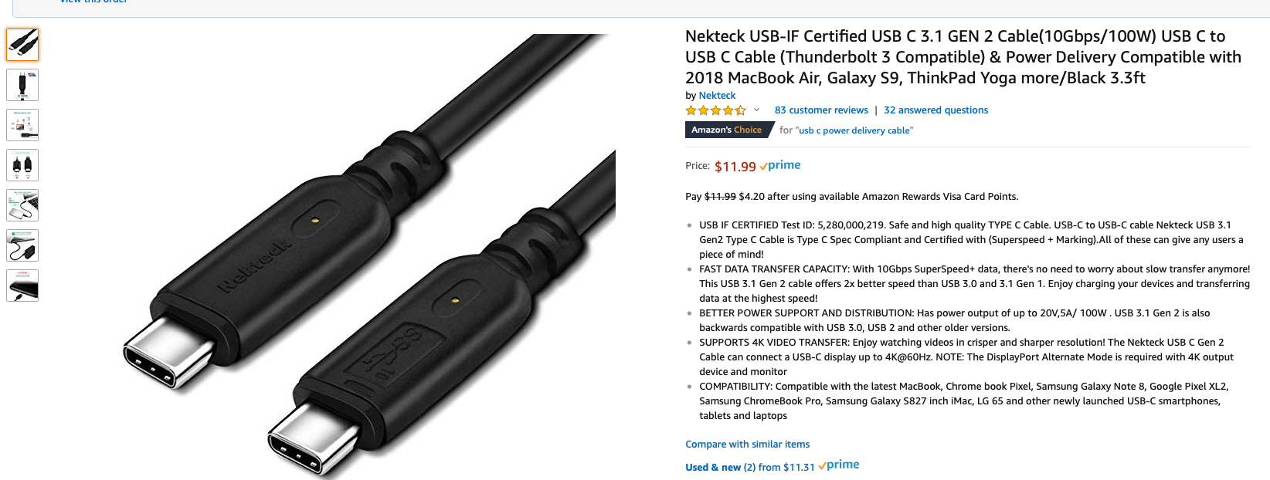Show the thumbnail of laptop with external drive
Screen dimensions: 1270x480
(x=22, y=205)
